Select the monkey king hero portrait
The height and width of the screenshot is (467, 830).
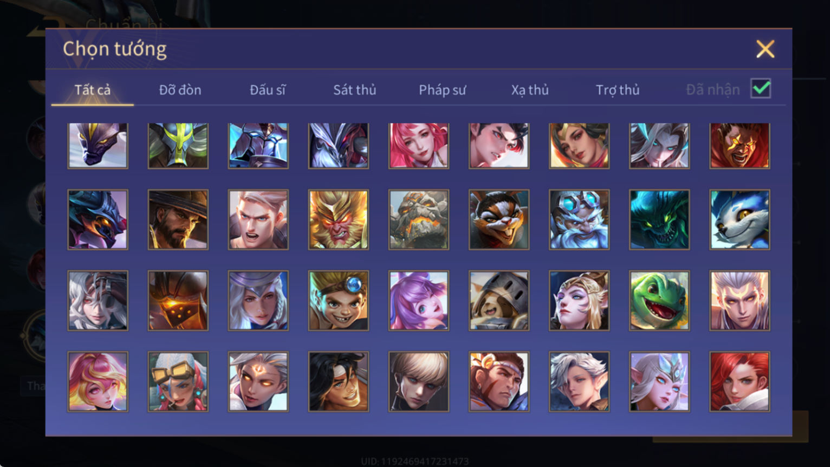pyautogui.click(x=339, y=219)
